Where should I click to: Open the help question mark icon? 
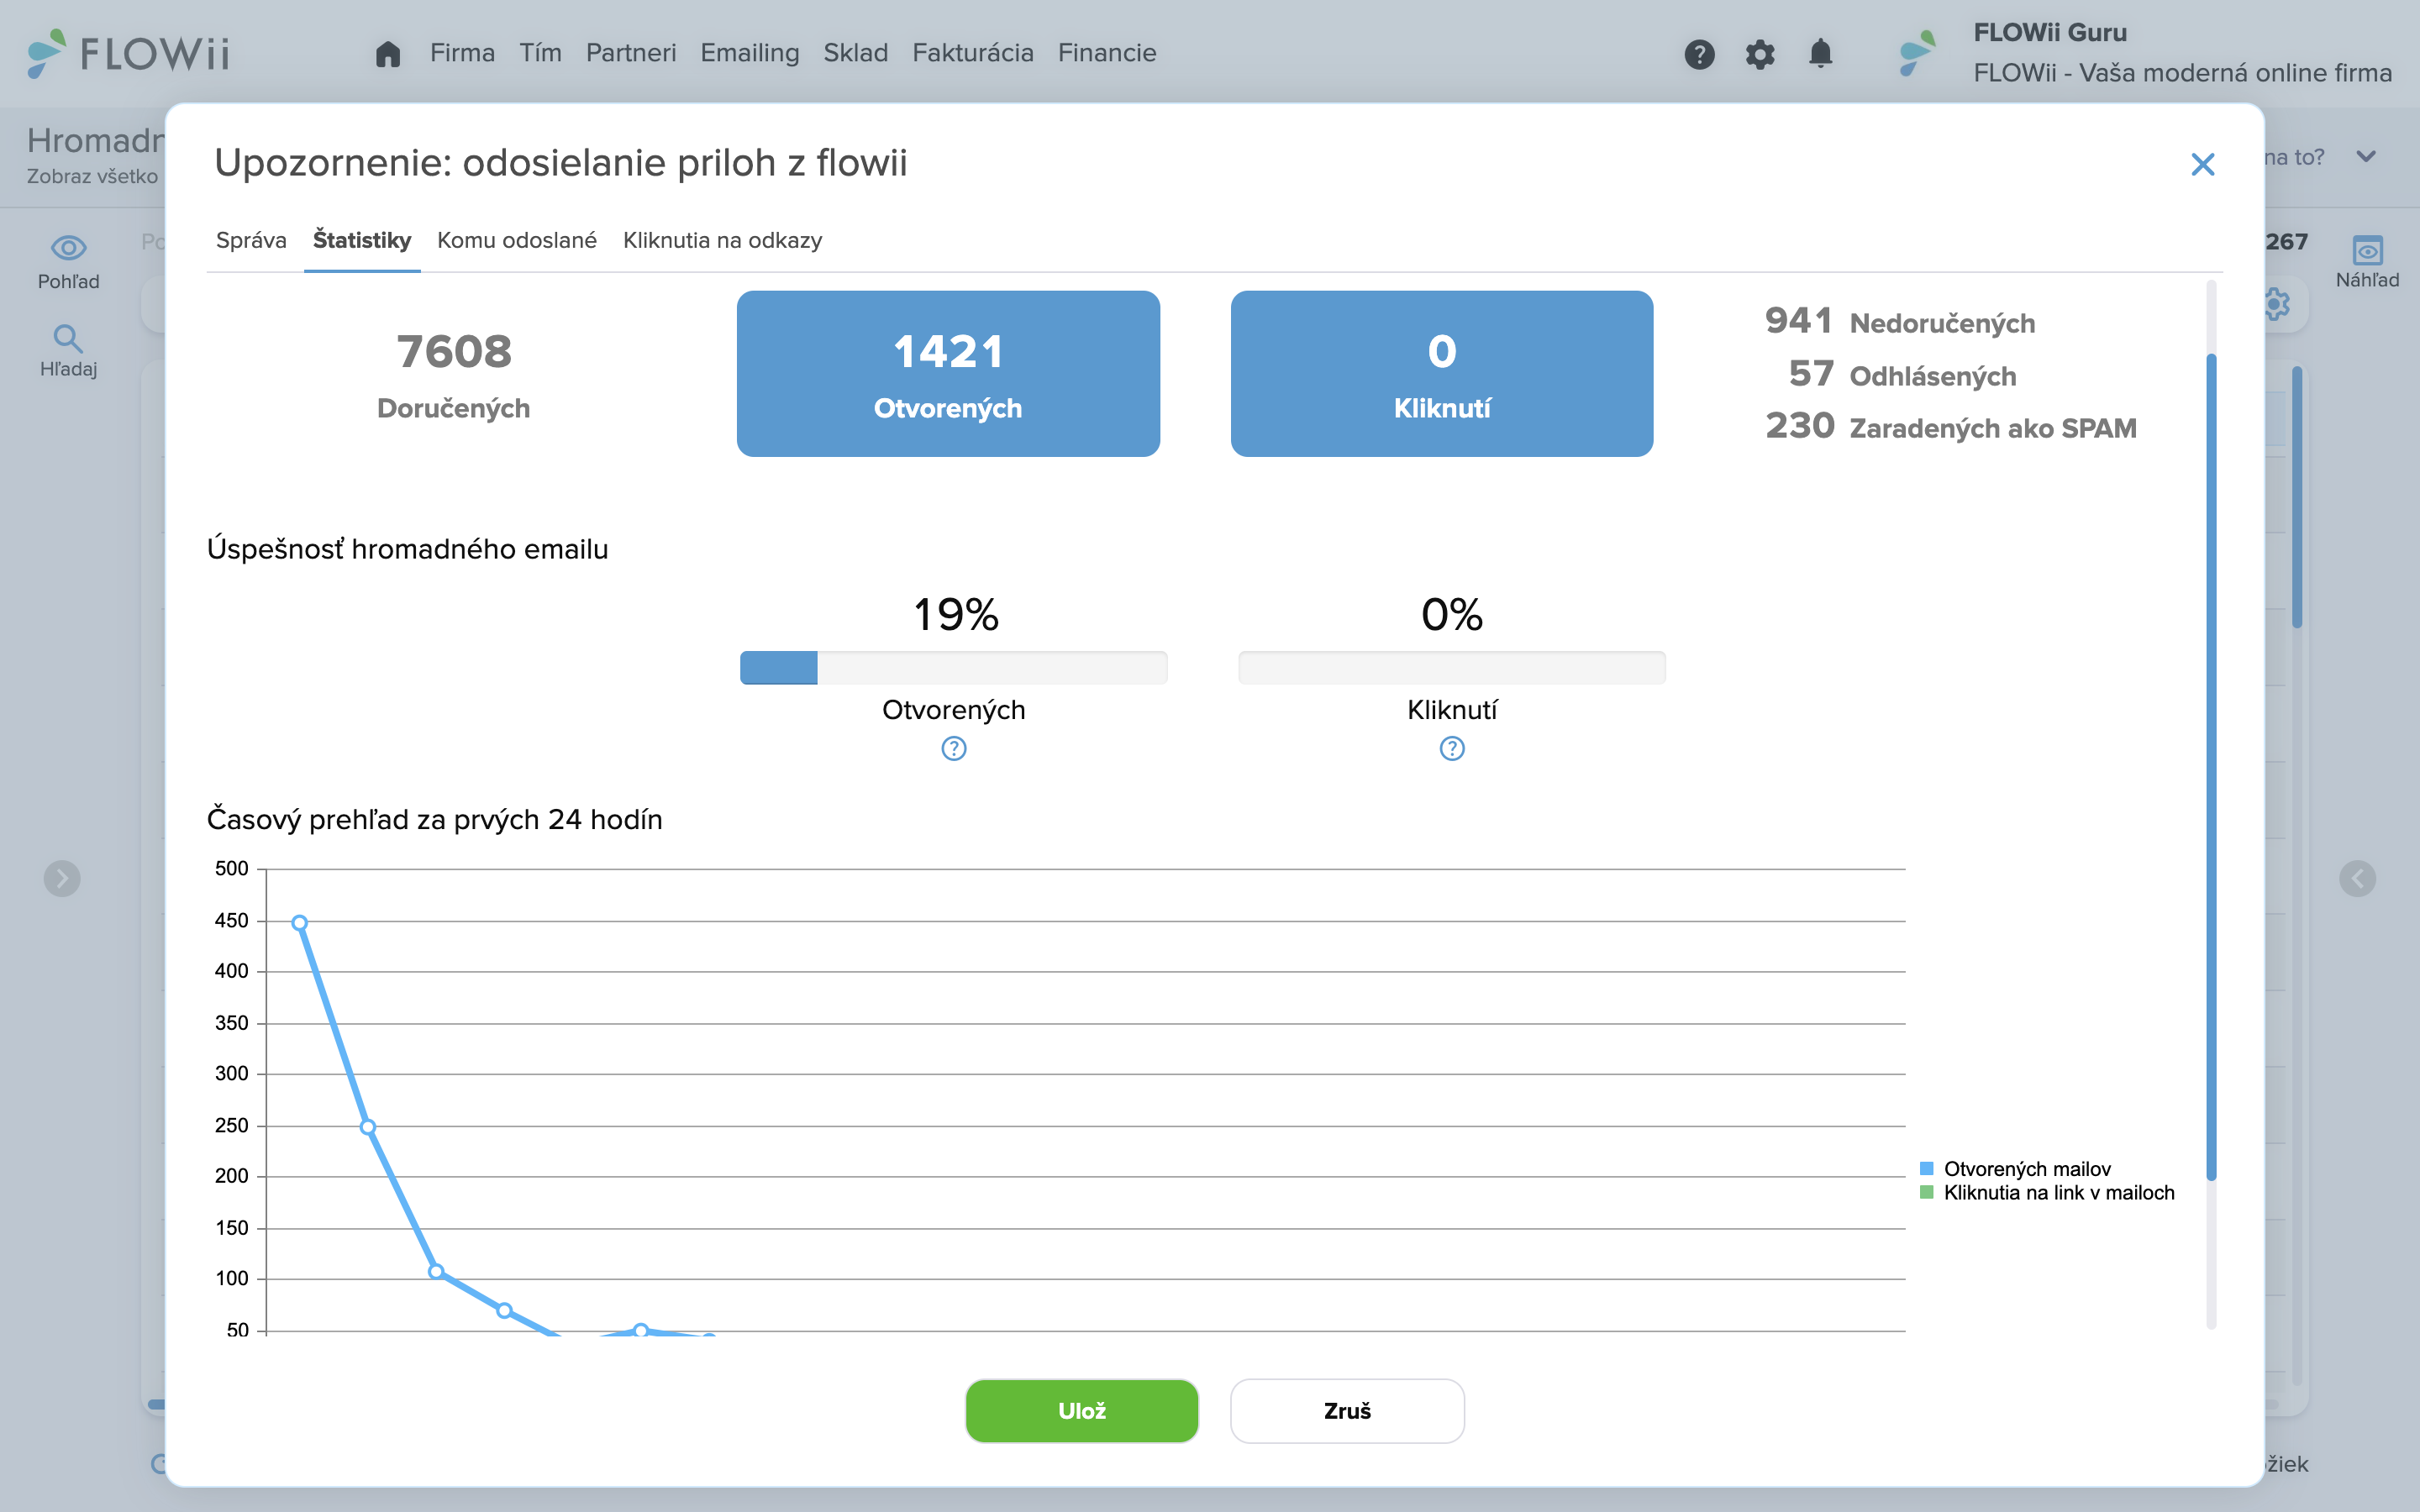pos(1699,53)
